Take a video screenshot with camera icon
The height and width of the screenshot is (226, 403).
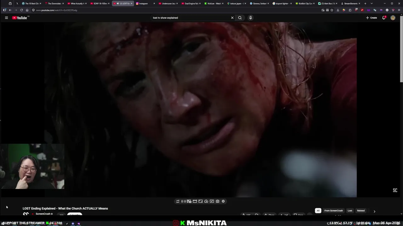218,202
